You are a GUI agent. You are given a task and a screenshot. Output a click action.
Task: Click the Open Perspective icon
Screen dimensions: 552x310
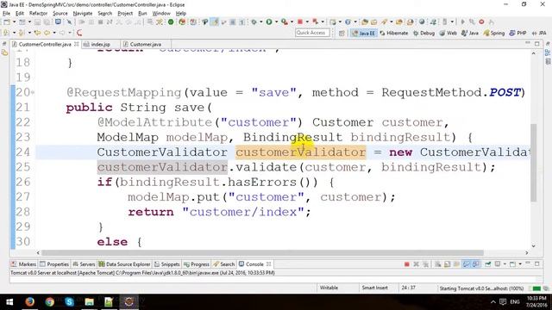tap(342, 33)
